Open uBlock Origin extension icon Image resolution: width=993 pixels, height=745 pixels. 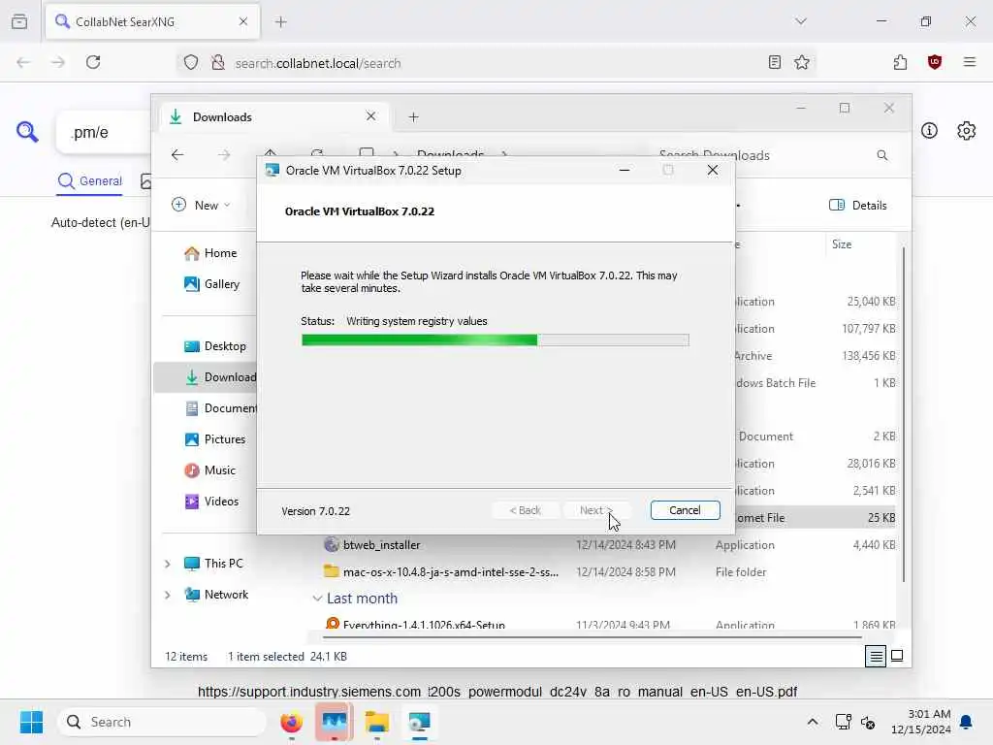click(x=934, y=62)
